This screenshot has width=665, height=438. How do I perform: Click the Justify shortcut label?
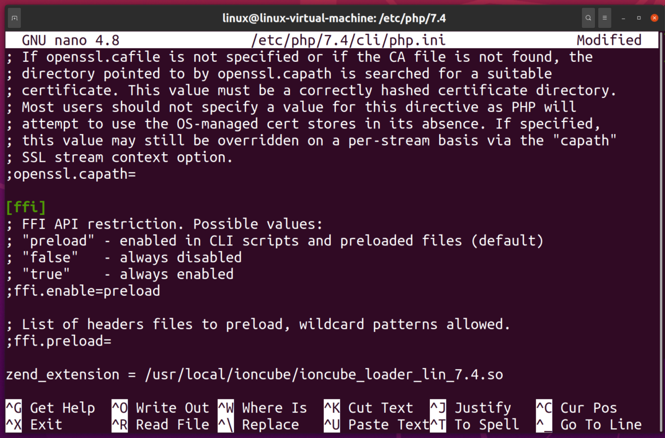[483, 408]
